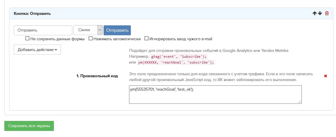Click the ym(XXXXXX, 'reachGoal') code example
This screenshot has height=137, width=336.
pyautogui.click(x=176, y=62)
